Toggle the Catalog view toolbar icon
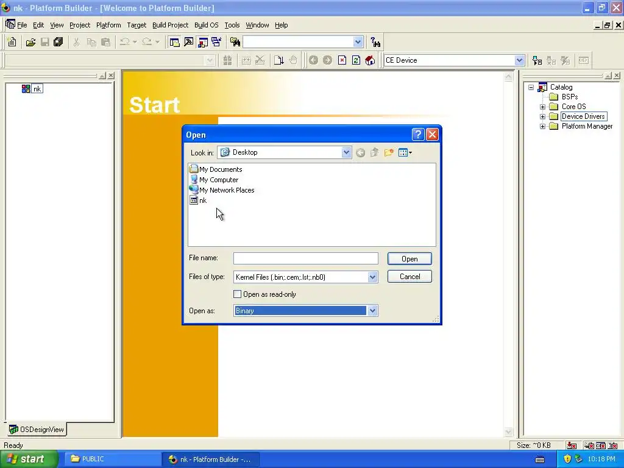The image size is (624, 468). pos(203,42)
